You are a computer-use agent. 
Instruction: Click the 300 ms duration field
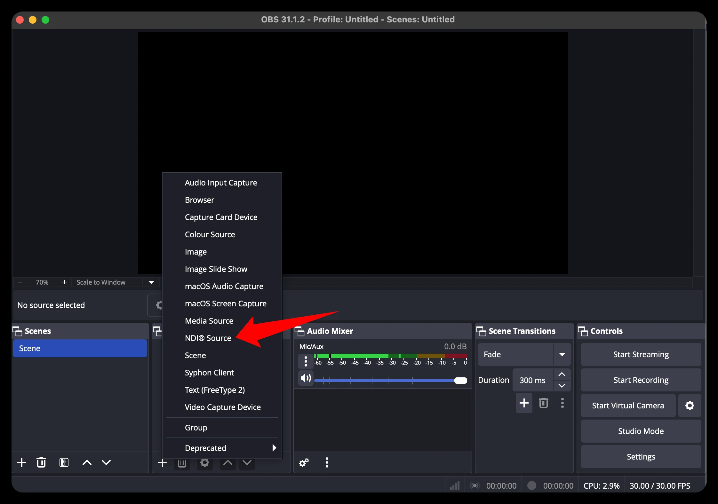coord(533,380)
